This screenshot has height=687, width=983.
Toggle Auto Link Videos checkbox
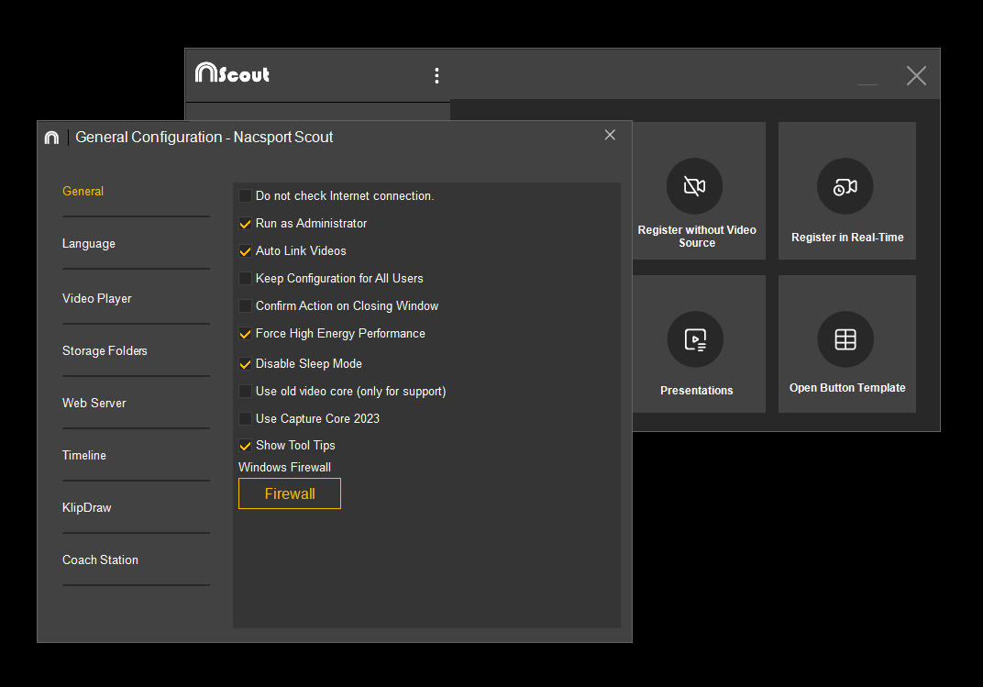(245, 251)
